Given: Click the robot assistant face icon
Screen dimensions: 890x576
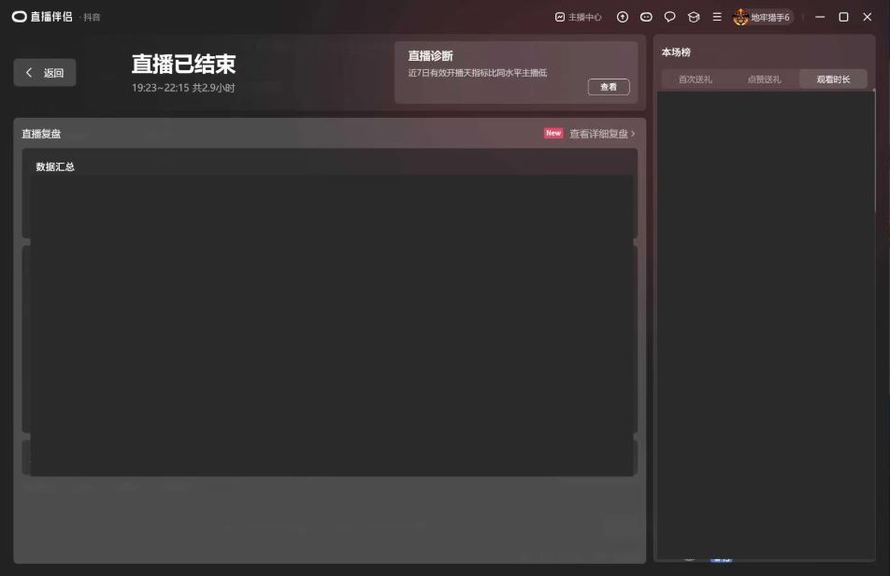Looking at the screenshot, I should pyautogui.click(x=646, y=17).
